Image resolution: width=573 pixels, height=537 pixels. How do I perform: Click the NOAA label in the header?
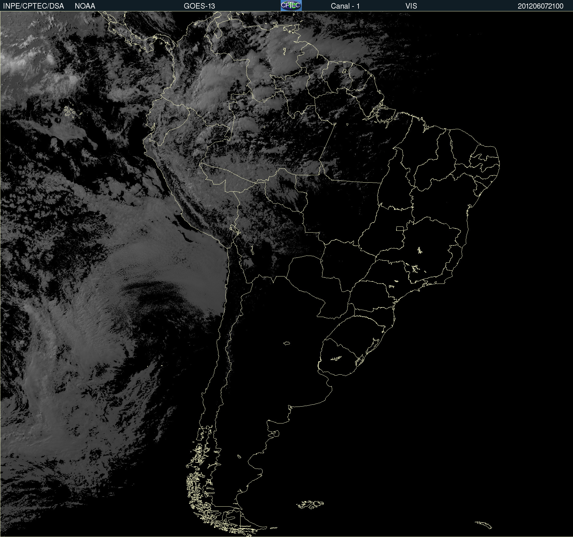(x=85, y=6)
